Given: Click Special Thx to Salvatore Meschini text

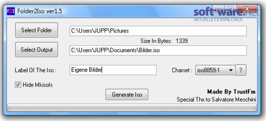Looking at the screenshot, I should (216, 100).
